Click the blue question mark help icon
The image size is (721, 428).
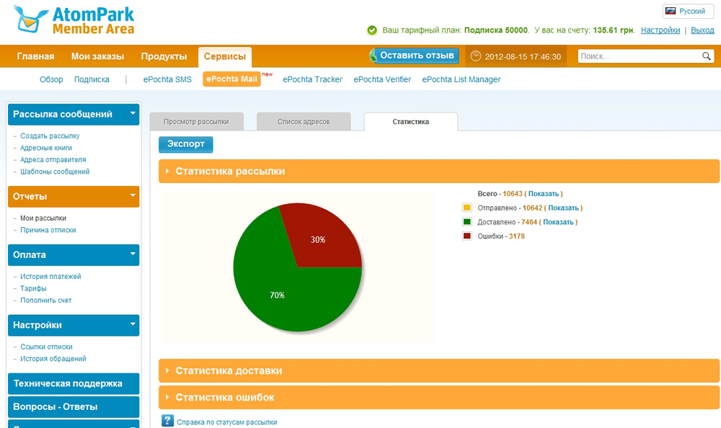(167, 421)
